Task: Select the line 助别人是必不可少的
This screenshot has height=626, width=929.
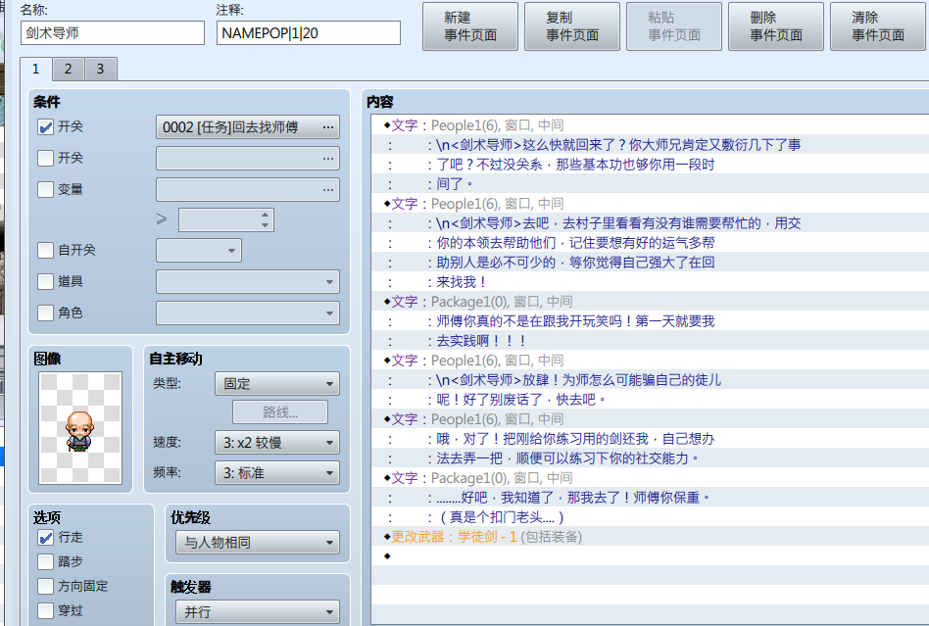Action: [x=650, y=263]
